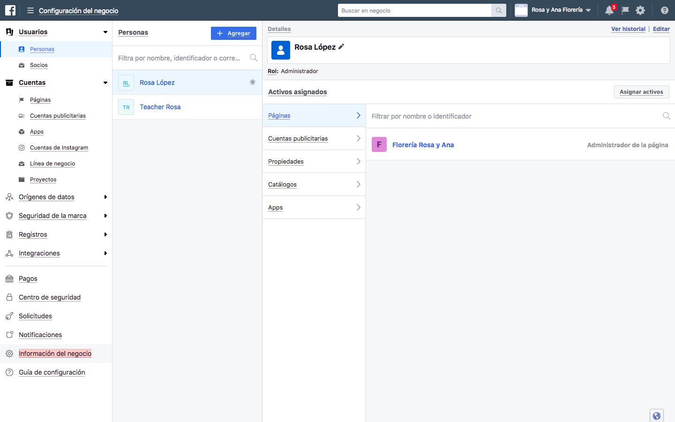Click the blue profile avatar in Detalles

click(x=281, y=50)
